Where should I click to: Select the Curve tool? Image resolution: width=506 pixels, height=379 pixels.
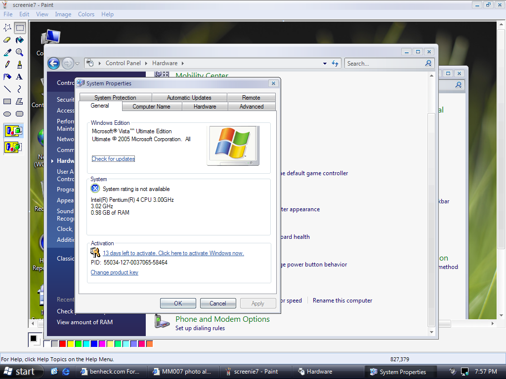(x=19, y=89)
